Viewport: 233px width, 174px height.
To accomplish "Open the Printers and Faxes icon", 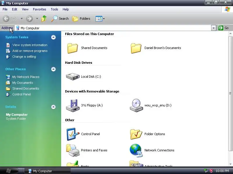I will click(x=73, y=150).
